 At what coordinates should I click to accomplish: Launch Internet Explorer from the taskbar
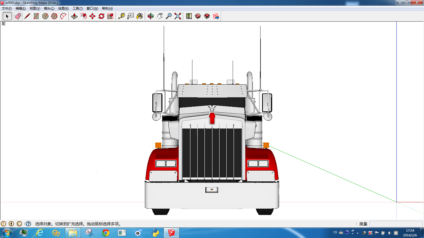pyautogui.click(x=40, y=233)
